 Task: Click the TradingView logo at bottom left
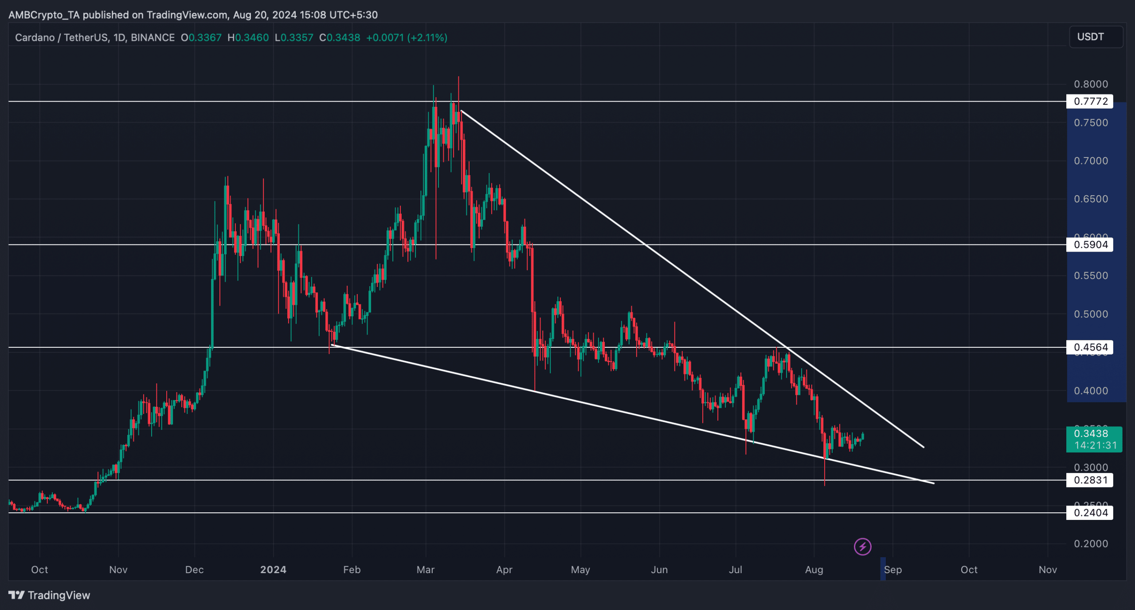click(x=49, y=595)
